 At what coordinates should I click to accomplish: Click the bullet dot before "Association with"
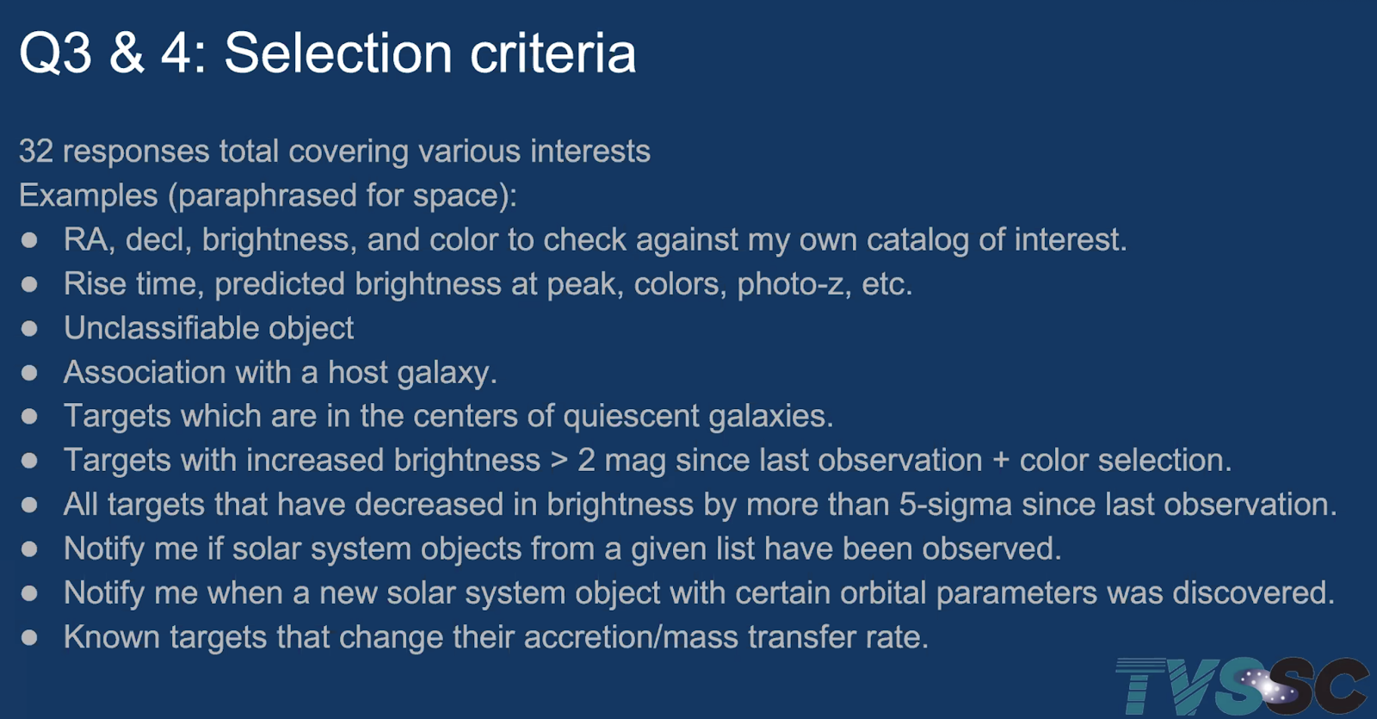tap(30, 373)
